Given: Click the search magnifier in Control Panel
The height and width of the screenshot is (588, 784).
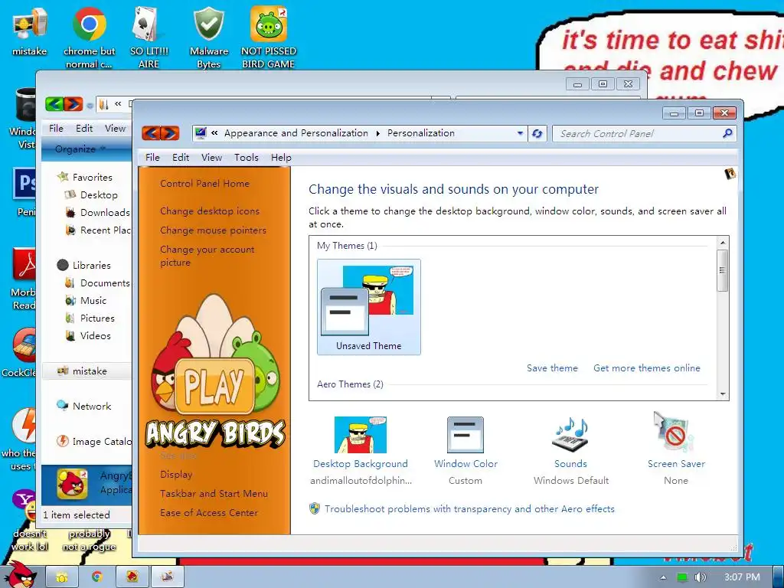Looking at the screenshot, I should (727, 133).
